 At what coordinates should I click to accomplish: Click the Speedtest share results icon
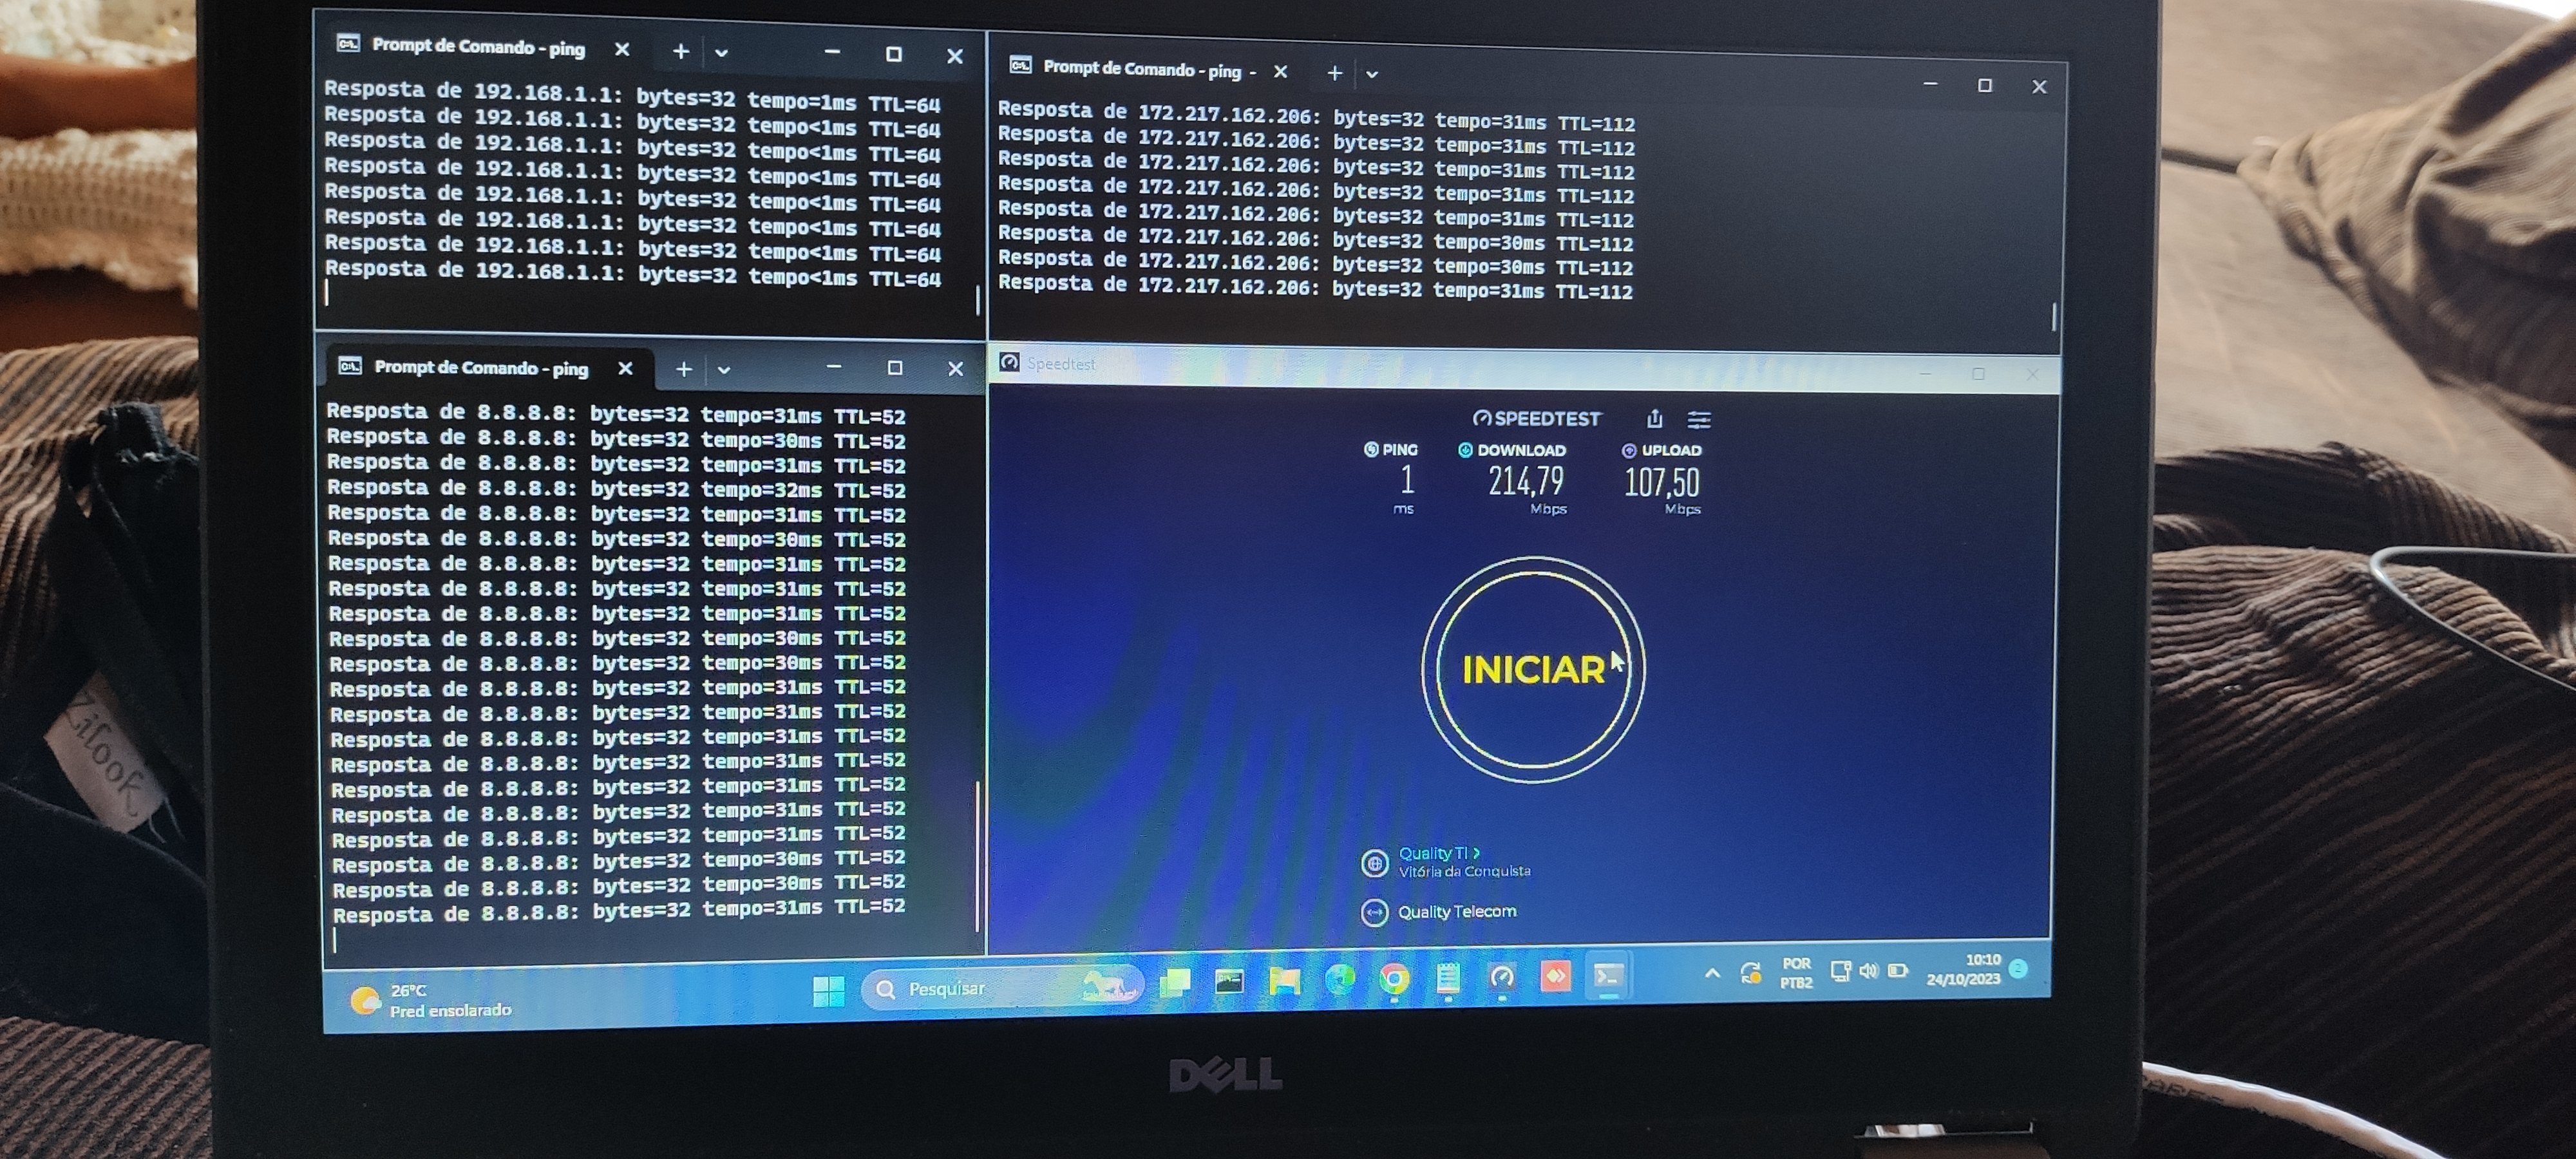(x=1654, y=418)
